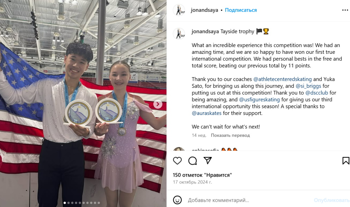
Task: Visit @usfigureskating profile mention
Action: (259, 100)
